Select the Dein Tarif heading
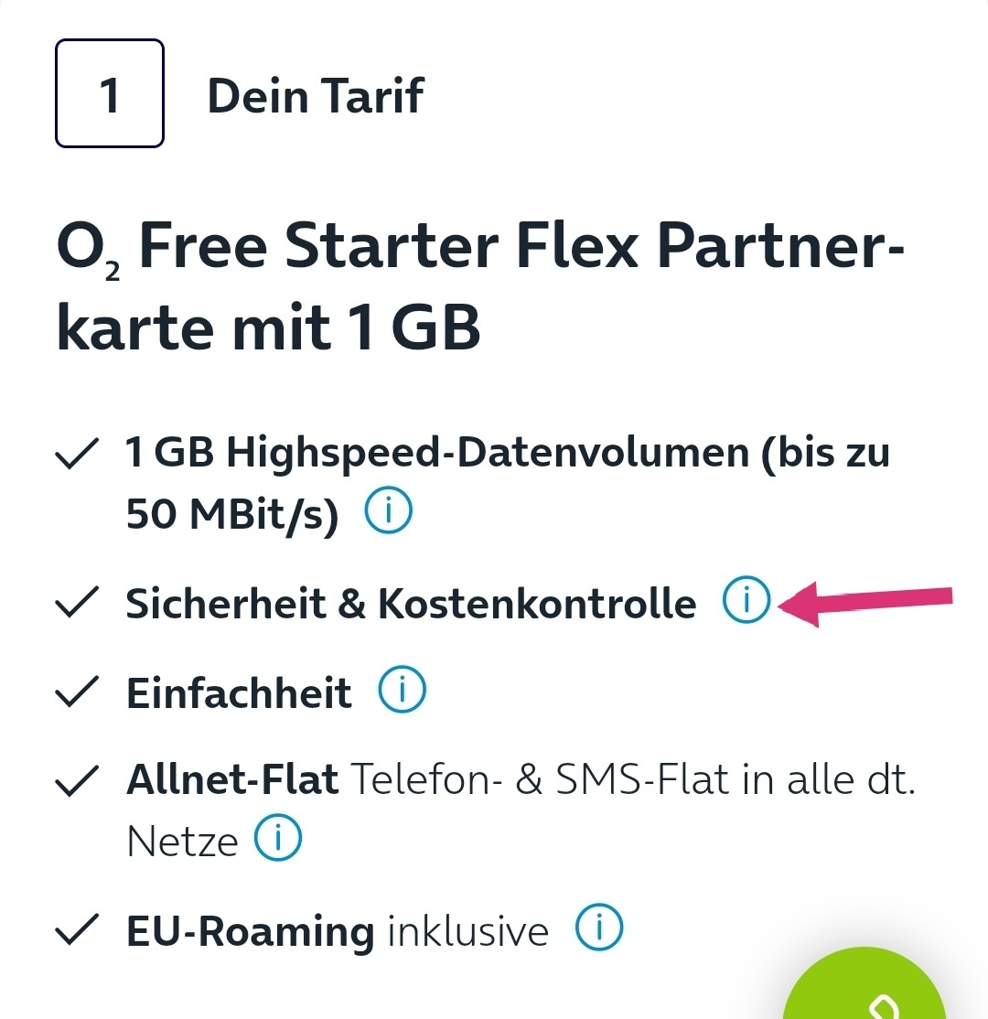988x1019 pixels. click(316, 95)
